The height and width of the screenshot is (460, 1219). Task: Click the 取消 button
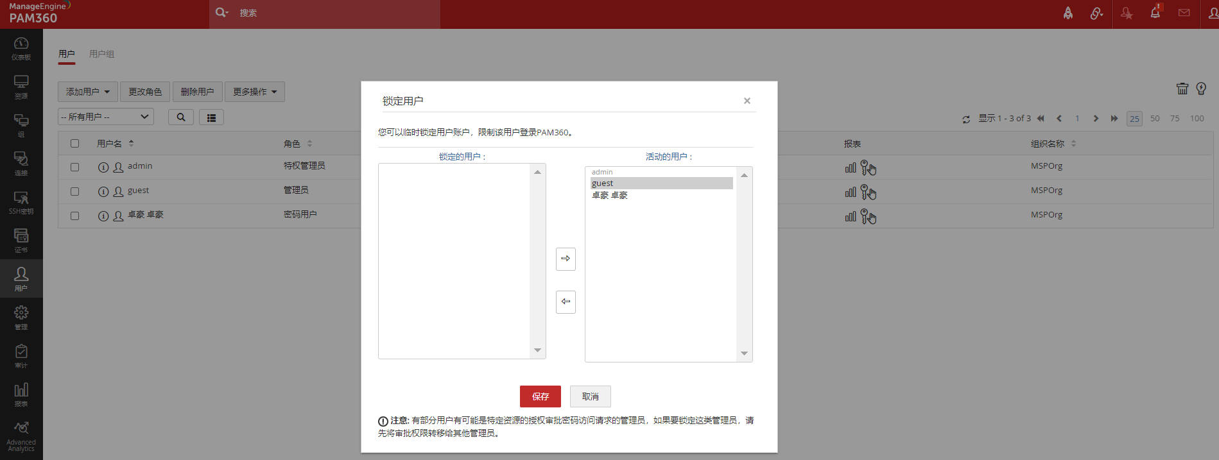(591, 396)
